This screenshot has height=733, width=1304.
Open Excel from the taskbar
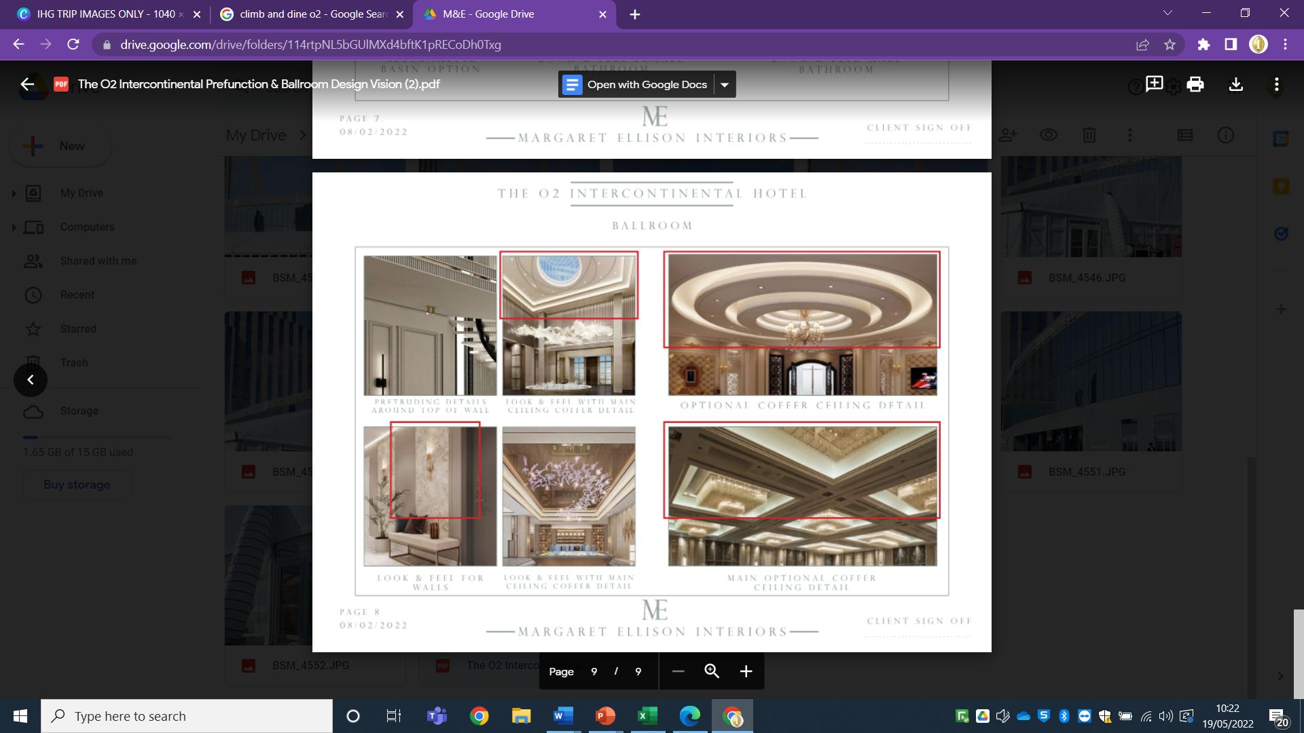click(x=647, y=716)
